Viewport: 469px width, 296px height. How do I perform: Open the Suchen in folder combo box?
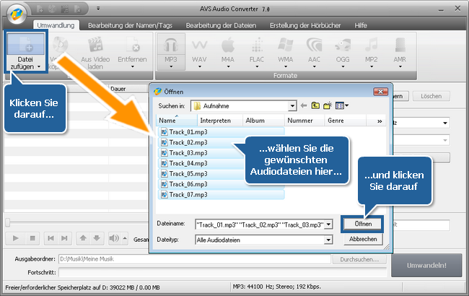(x=244, y=106)
